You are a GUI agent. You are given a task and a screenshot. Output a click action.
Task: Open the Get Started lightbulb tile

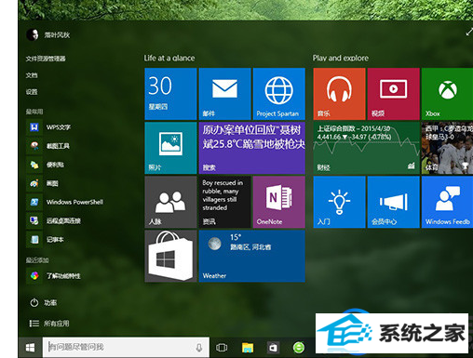[x=339, y=202]
